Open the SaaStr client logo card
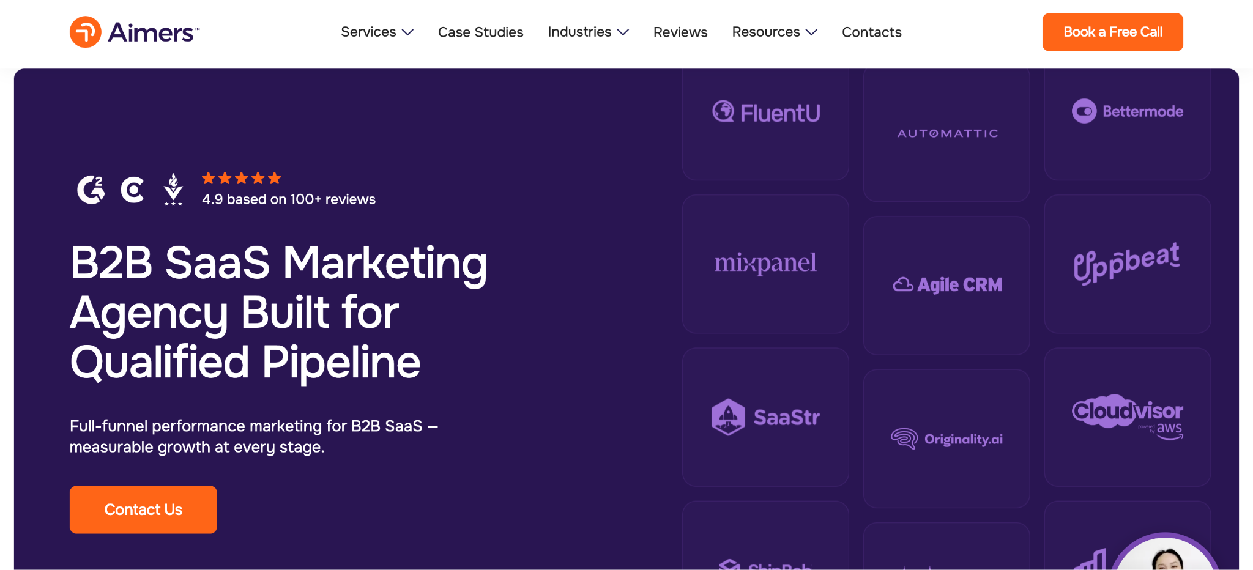Viewport: 1253px width, 570px height. pyautogui.click(x=765, y=417)
